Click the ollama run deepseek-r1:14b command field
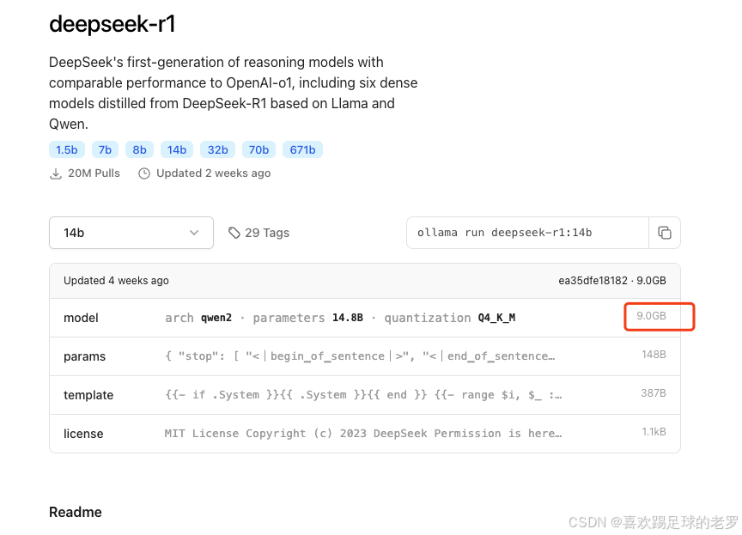The image size is (742, 535). pos(527,233)
